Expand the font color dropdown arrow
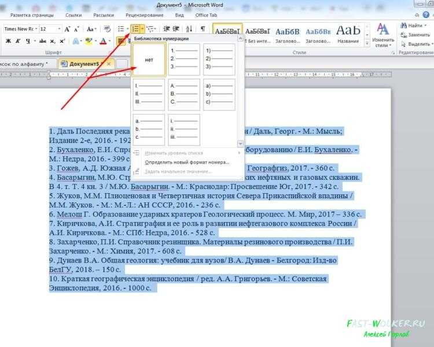 (109, 41)
